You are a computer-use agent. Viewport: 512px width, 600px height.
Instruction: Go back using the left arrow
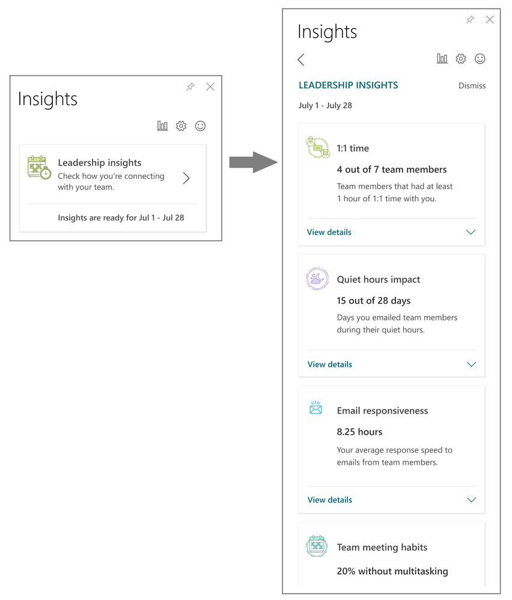tap(301, 59)
